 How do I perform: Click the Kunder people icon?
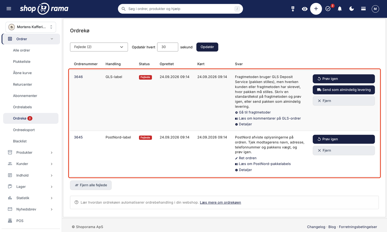10,164
